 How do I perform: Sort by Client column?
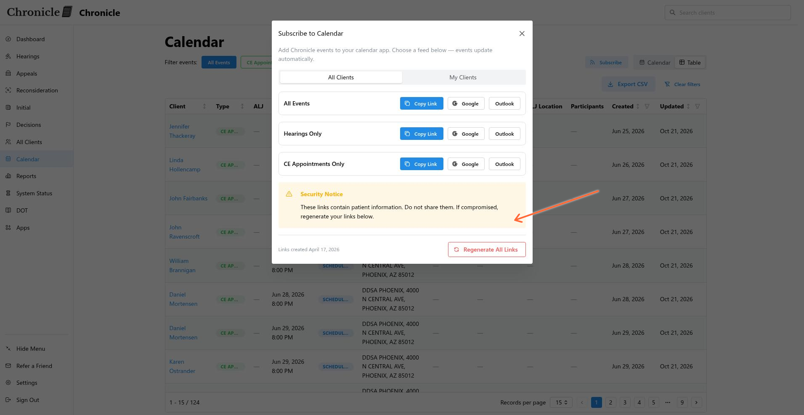click(204, 106)
